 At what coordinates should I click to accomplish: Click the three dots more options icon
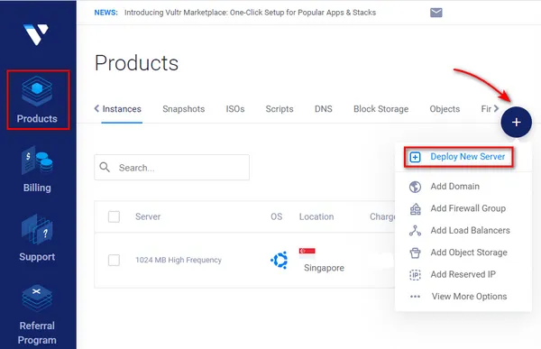[415, 297]
